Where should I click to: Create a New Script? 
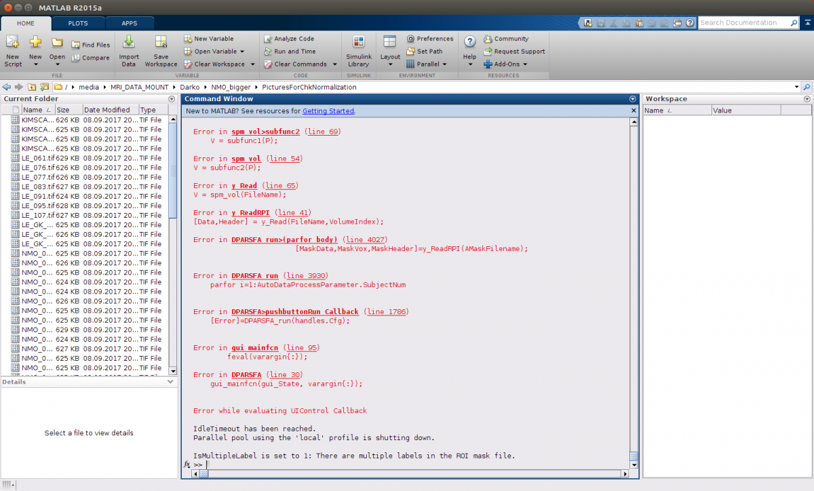click(13, 52)
